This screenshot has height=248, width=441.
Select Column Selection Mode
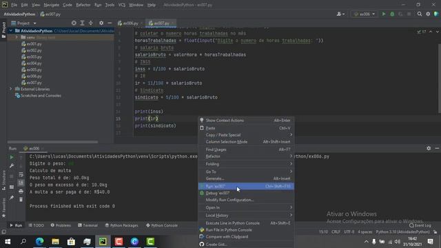coord(246,142)
